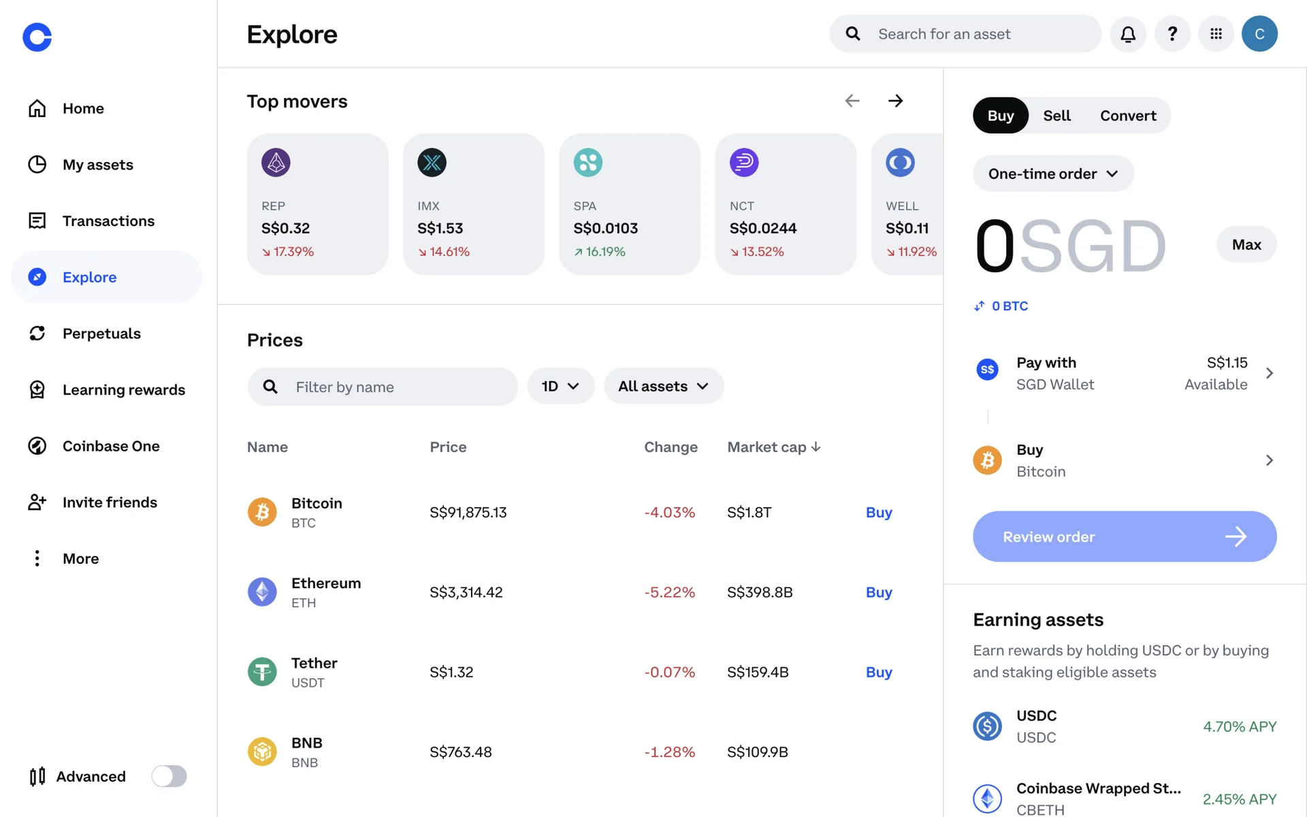Switch to the Convert tab
The width and height of the screenshot is (1307, 817).
coord(1128,116)
